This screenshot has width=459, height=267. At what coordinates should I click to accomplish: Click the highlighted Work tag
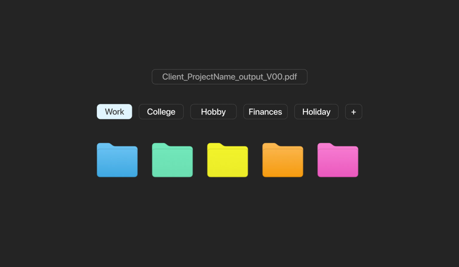tap(114, 112)
